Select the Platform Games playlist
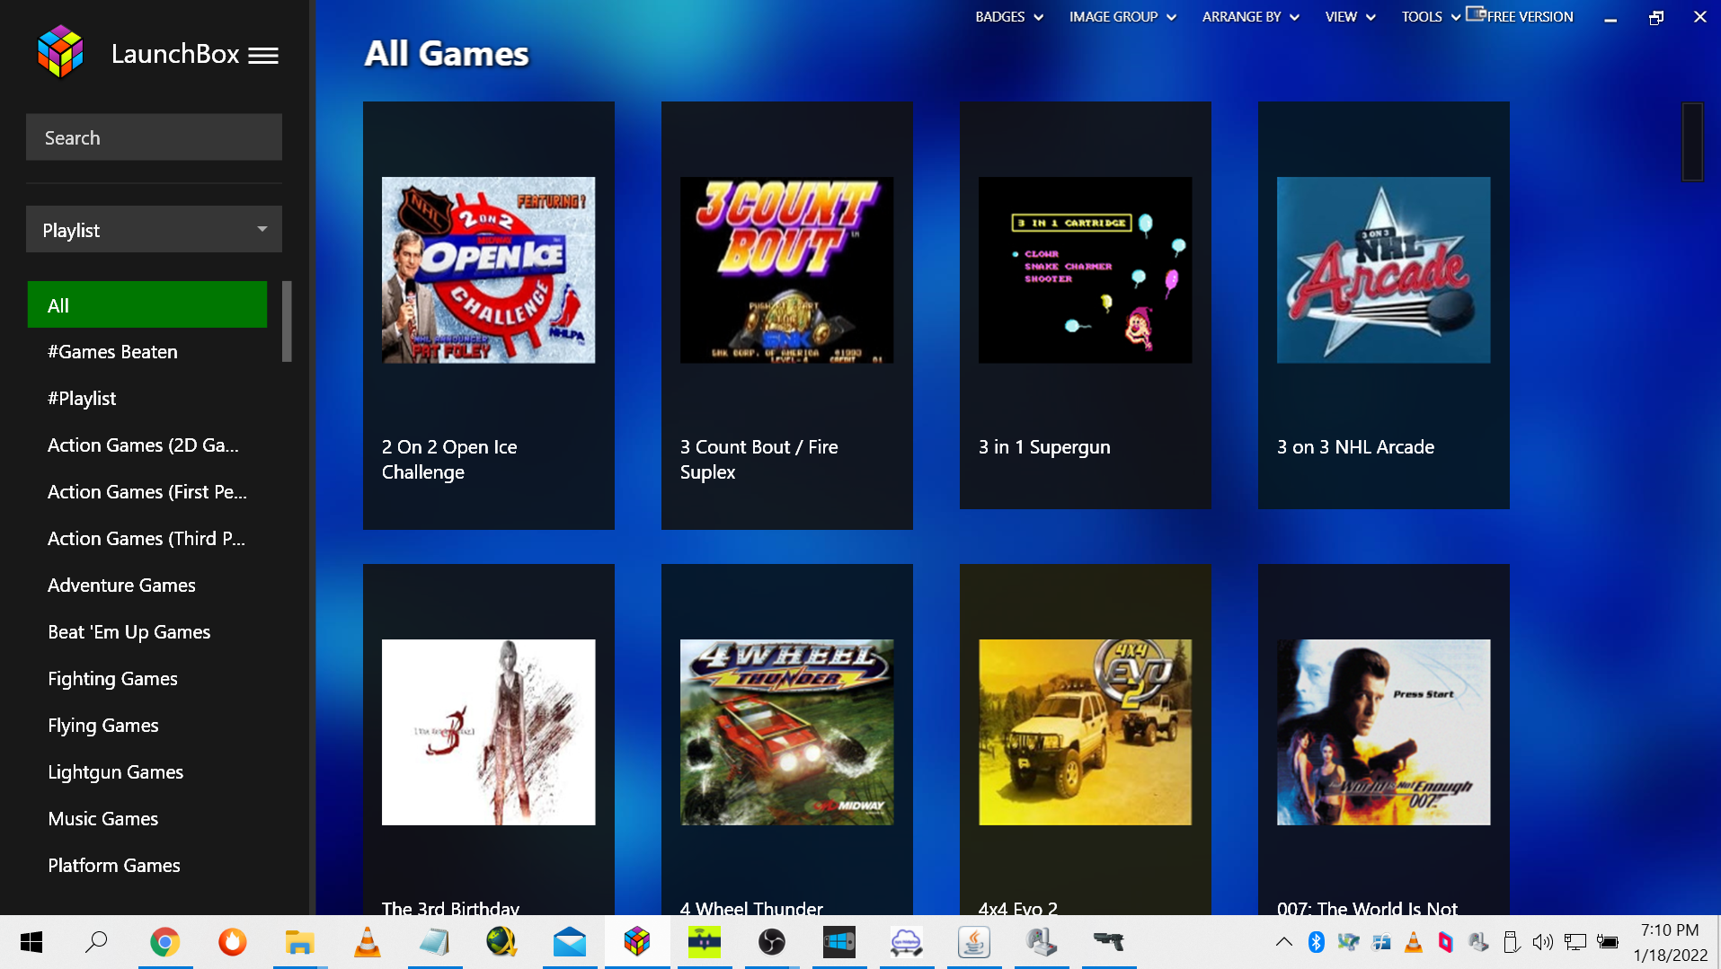This screenshot has width=1721, height=969. tap(114, 866)
